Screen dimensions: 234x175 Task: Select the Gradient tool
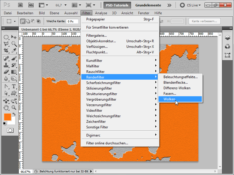click(x=14, y=72)
